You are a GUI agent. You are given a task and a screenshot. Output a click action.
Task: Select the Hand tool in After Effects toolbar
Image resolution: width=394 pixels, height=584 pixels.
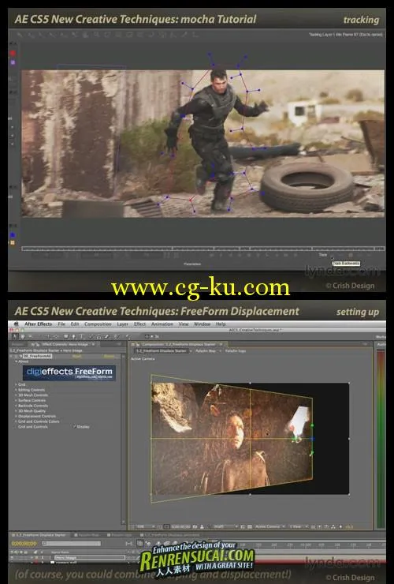click(22, 337)
